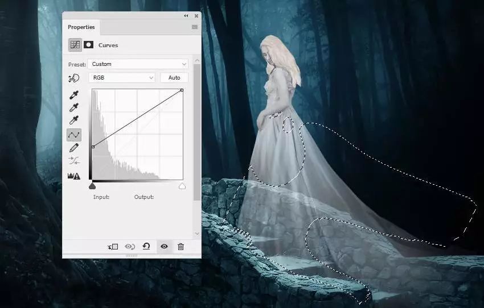This screenshot has width=484, height=308.
Task: Open the Preset dropdown showing Custom
Action: pos(138,64)
